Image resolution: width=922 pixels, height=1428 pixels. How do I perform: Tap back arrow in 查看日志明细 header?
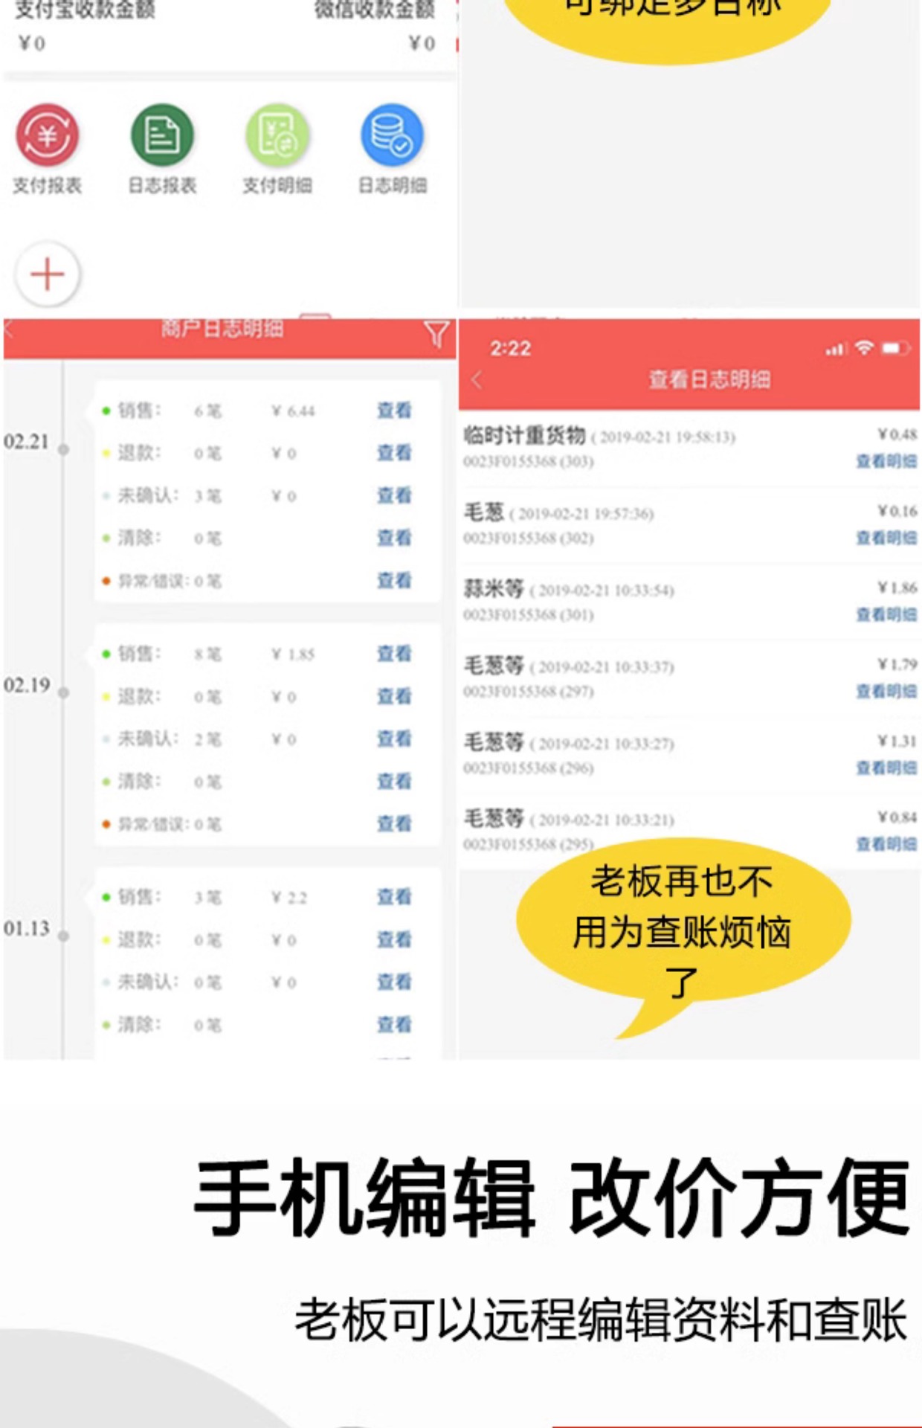coord(477,380)
